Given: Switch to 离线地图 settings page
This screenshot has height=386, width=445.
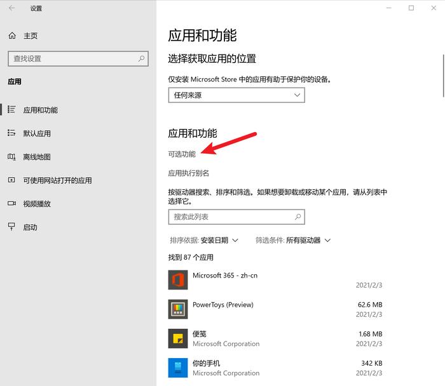Looking at the screenshot, I should (x=37, y=157).
